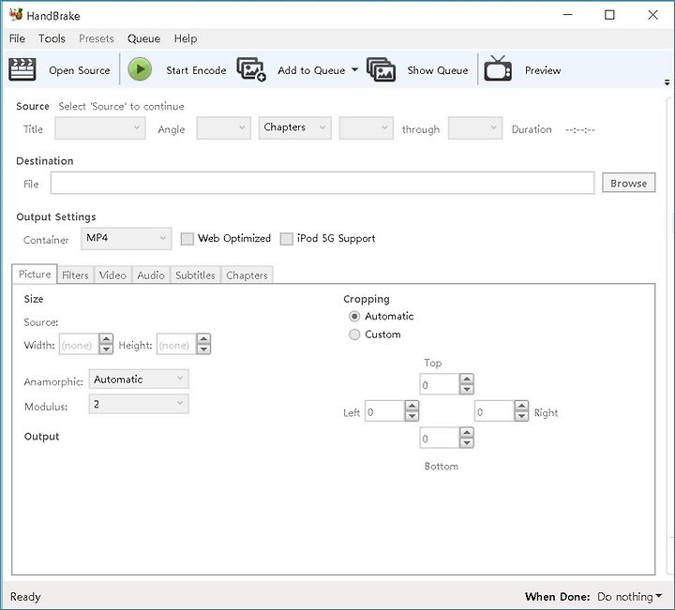
Task: Switch to the Subtitles tab
Action: 195,275
